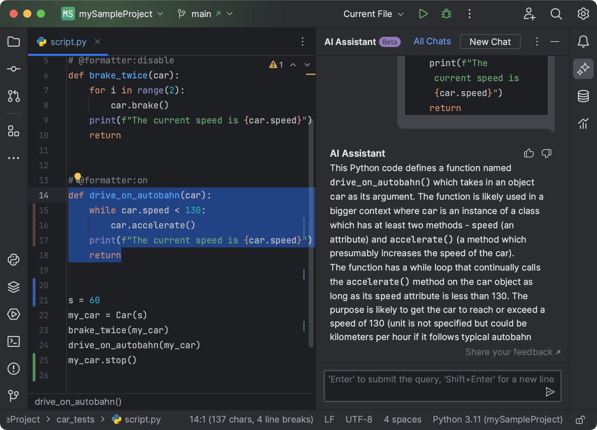Change UTF-8 file encoding

[359, 419]
